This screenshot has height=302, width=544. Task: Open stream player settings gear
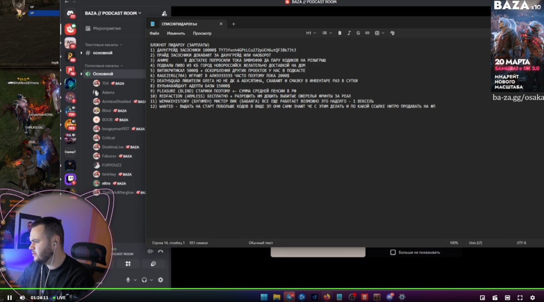(533, 298)
